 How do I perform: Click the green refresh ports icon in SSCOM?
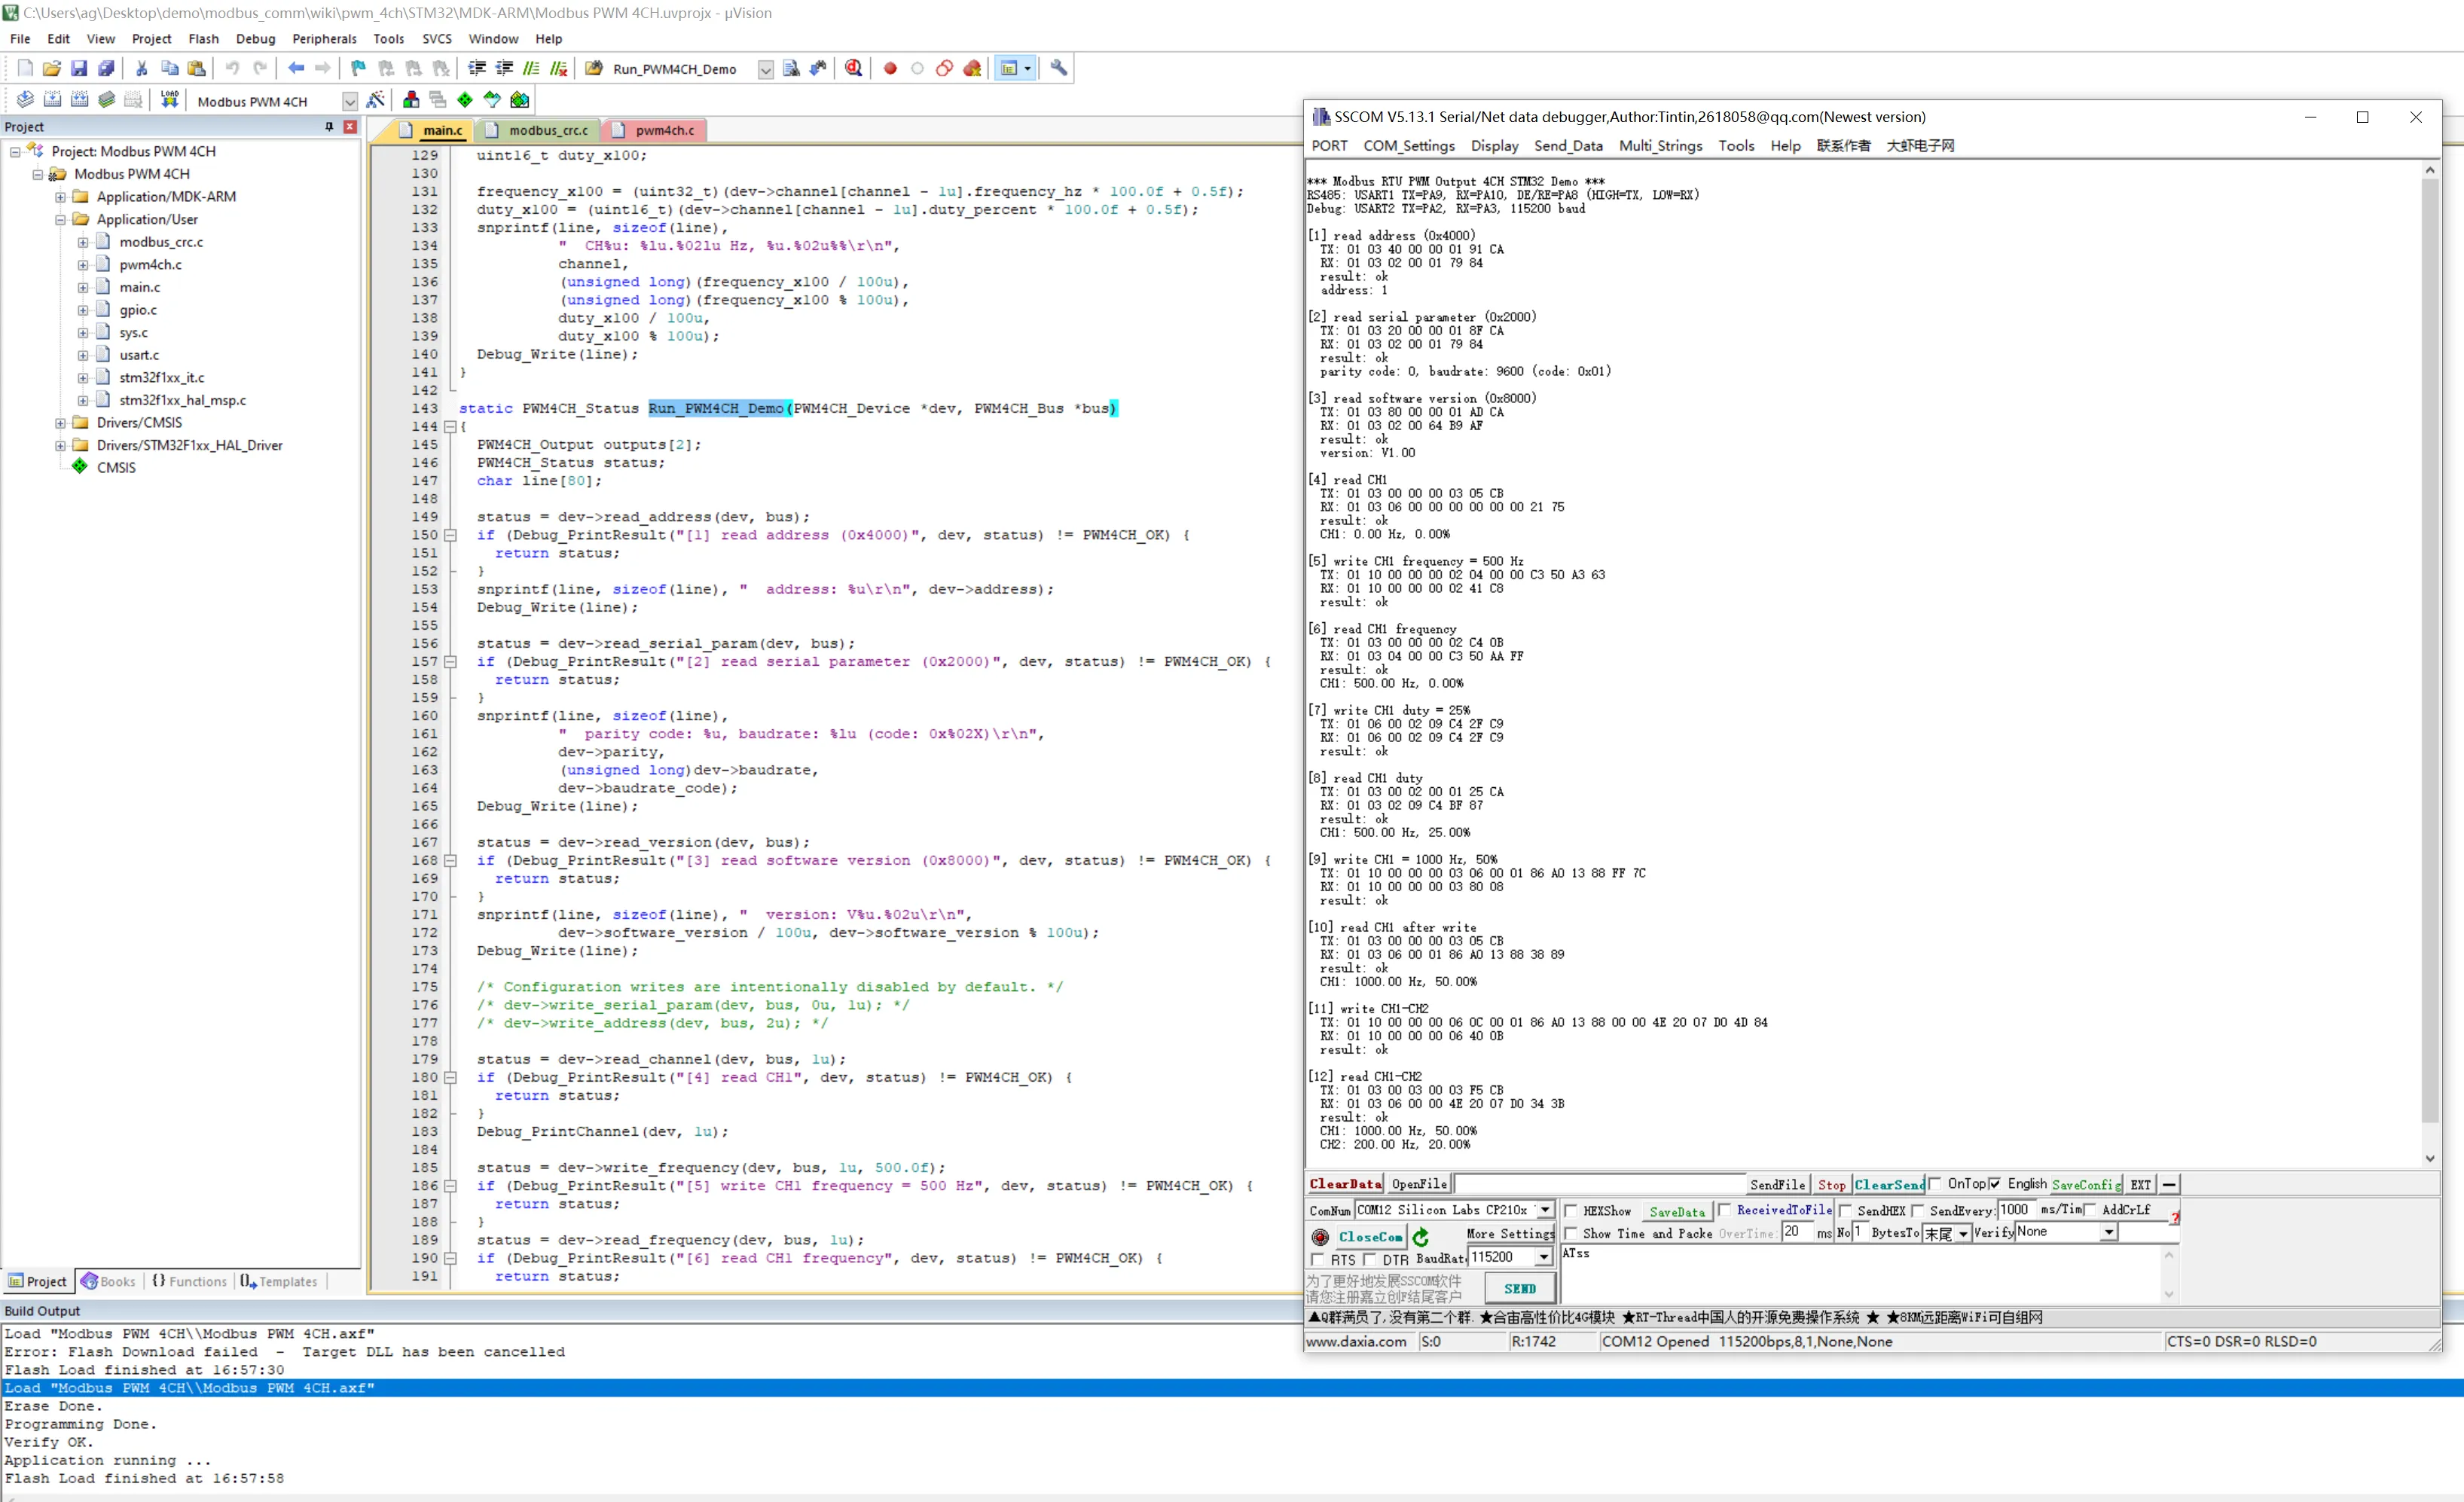[1421, 1237]
